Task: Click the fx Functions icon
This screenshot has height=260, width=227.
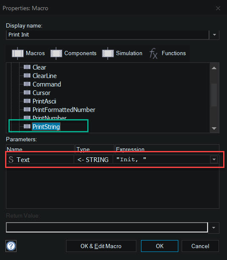Action: 153,53
